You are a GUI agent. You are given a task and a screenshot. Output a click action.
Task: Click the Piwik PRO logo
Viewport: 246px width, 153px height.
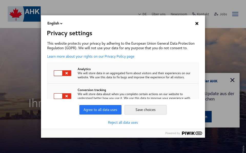click(192, 133)
